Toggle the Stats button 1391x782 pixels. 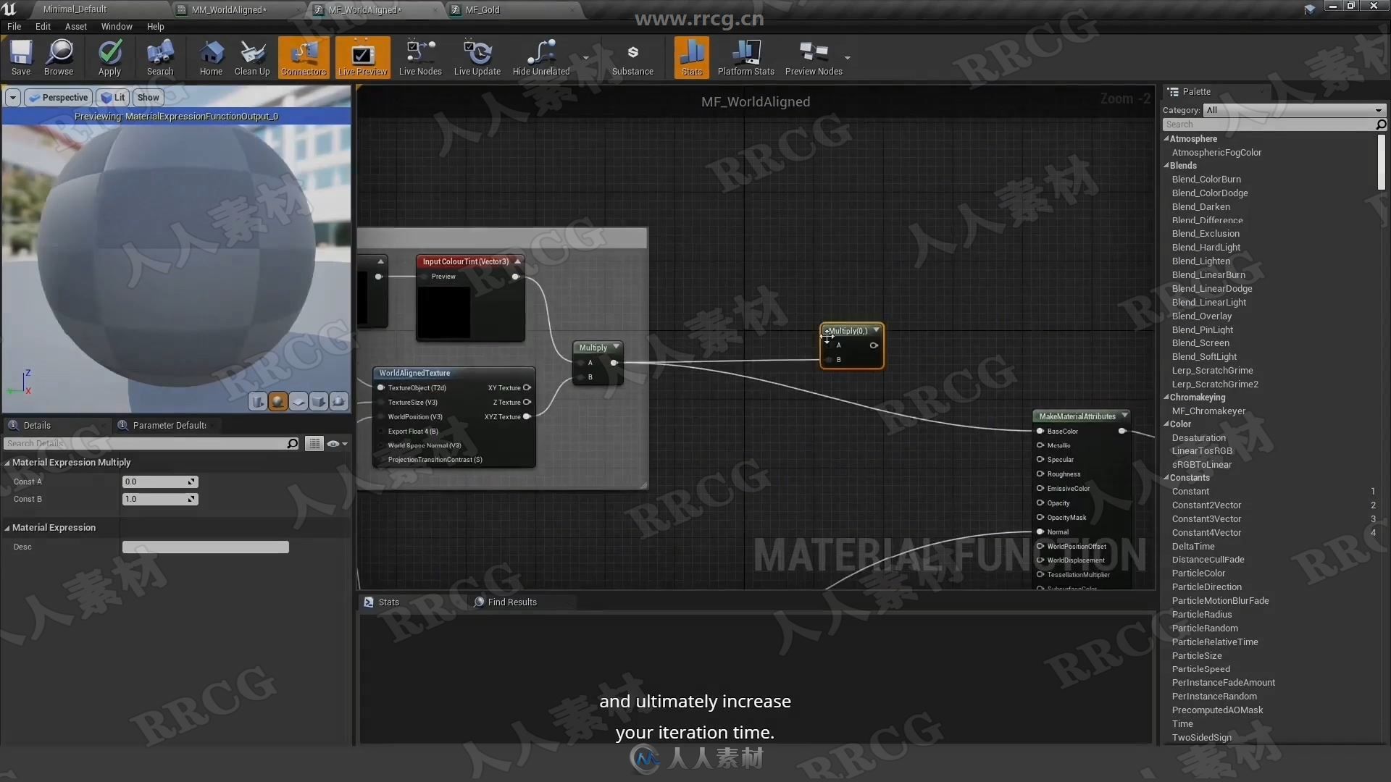point(692,57)
